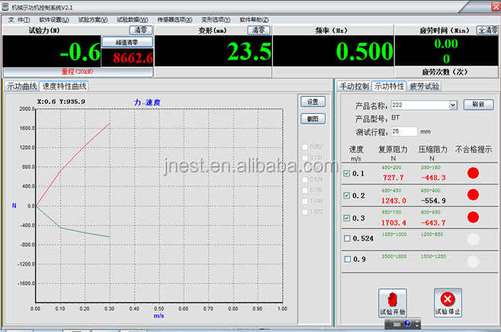Switch to the 示功曲线 tab
Screen dimensions: 501x332
(x=21, y=86)
